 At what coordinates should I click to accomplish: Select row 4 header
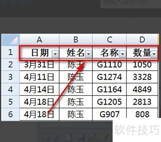pos(10,90)
